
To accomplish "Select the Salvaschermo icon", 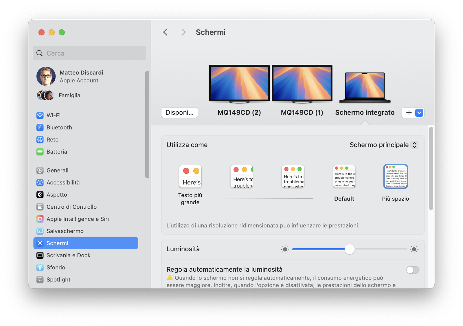I will (x=40, y=231).
